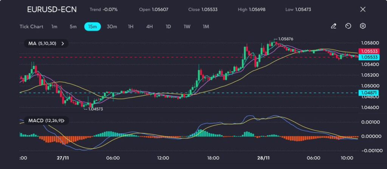The image size is (387, 169).
Task: Switch to Tick Chart view
Action: (31, 27)
